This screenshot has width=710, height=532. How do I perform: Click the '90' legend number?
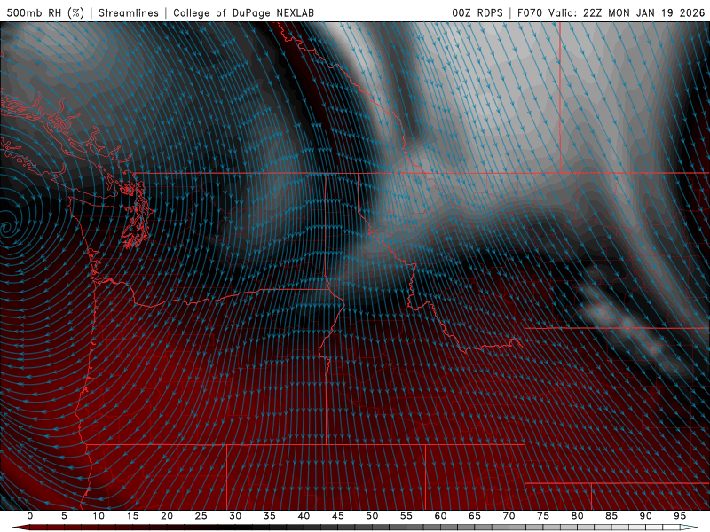(x=645, y=516)
